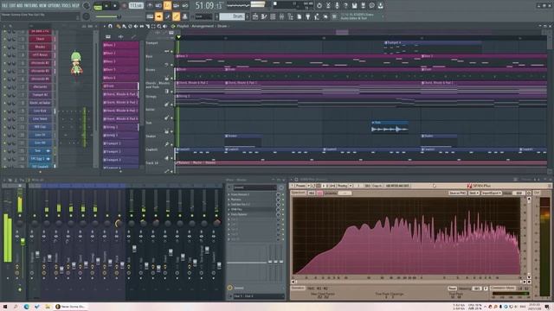Select the playback speaker tool in playlist toolbar
554x311 pixels.
click(x=165, y=26)
